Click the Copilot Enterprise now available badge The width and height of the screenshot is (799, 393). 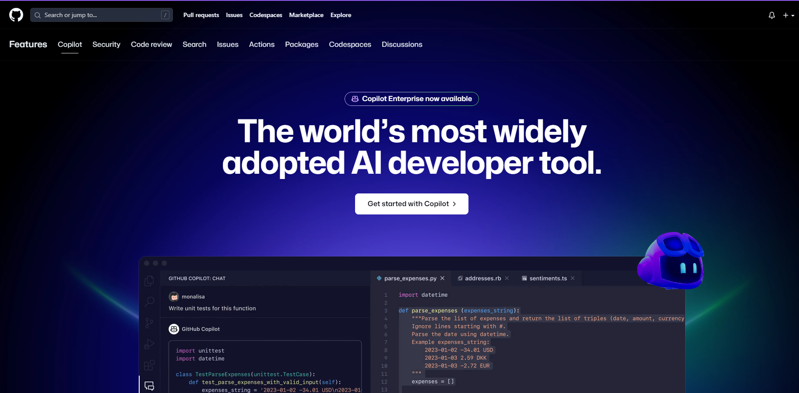click(412, 99)
